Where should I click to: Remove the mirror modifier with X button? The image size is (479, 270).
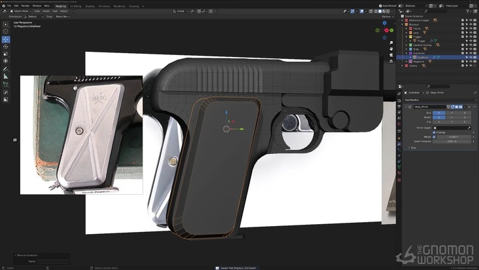[x=469, y=107]
